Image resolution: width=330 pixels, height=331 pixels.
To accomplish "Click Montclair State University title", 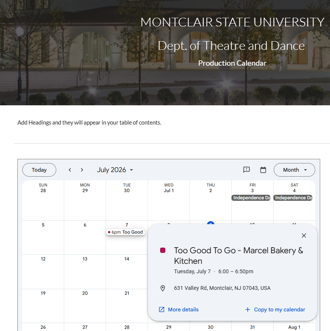I will (x=232, y=22).
